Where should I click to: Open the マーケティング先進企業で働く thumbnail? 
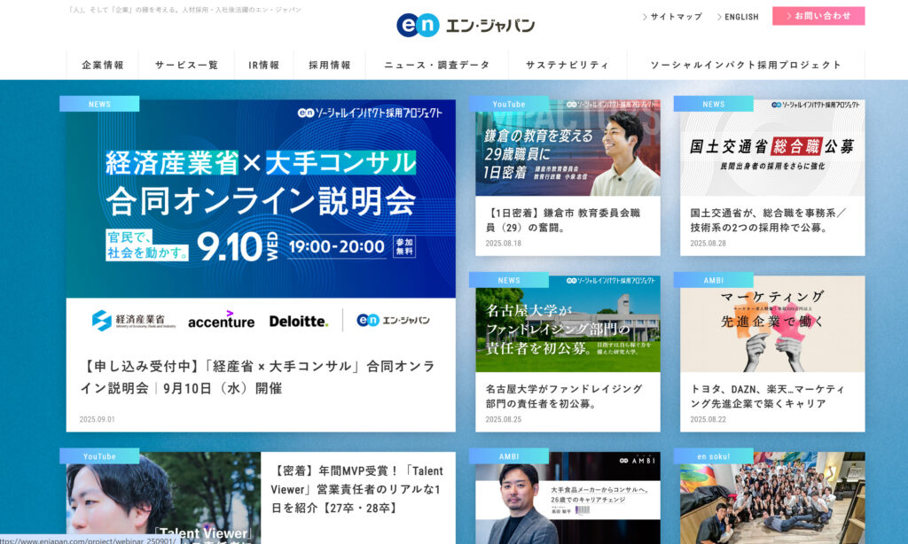772,324
